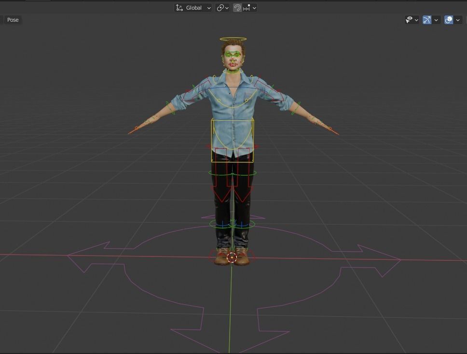Screen dimensions: 467x354
Task: Toggle the magnet snap button
Action: [x=237, y=8]
